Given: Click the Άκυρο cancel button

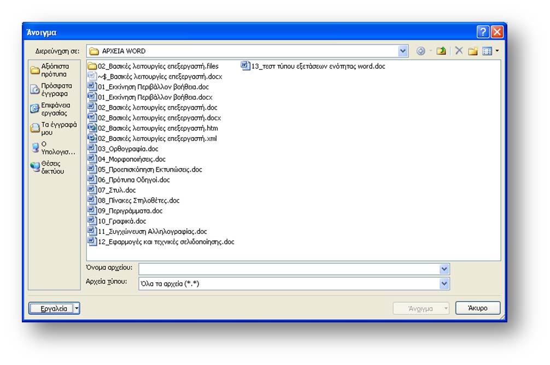Looking at the screenshot, I should (478, 308).
